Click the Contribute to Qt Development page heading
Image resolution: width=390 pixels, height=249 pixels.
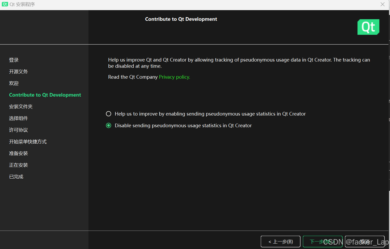(181, 19)
